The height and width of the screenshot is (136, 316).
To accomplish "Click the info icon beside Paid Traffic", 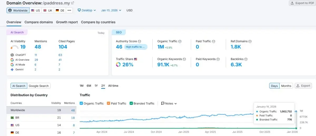I will [x=214, y=41].
